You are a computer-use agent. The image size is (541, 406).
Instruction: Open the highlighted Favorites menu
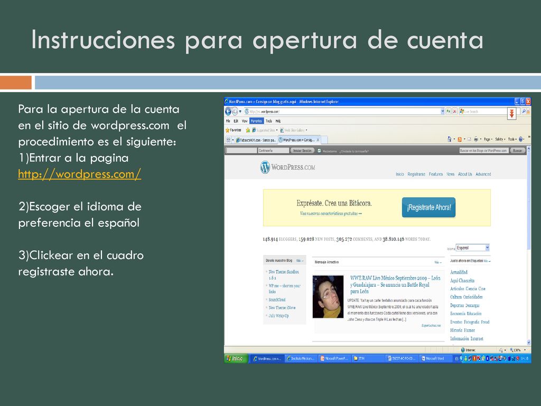tap(256, 121)
